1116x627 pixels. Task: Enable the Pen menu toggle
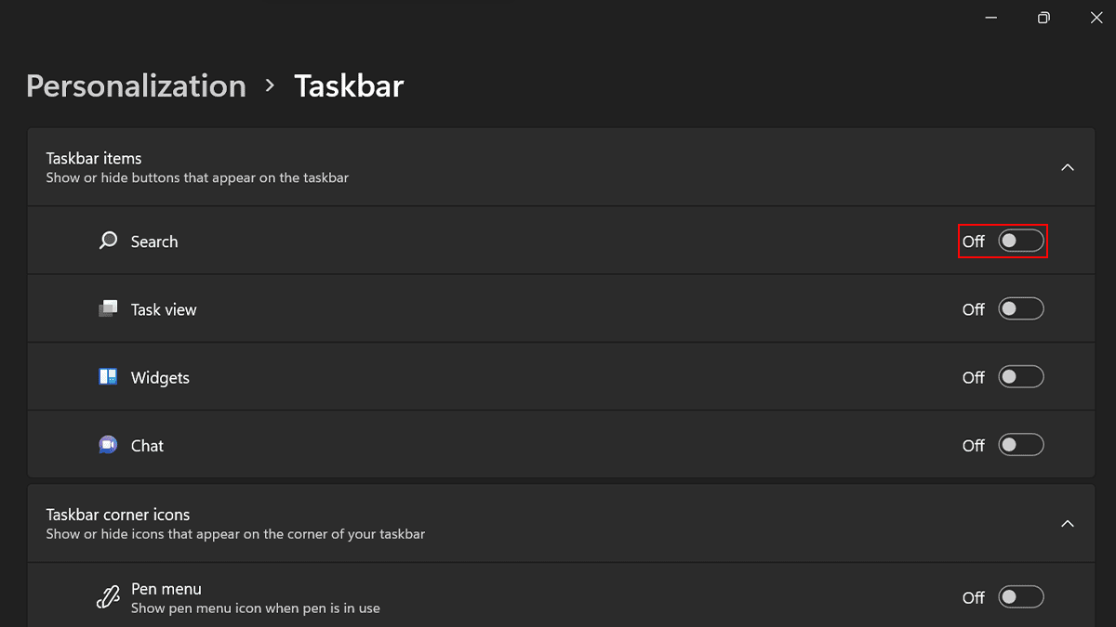[x=1020, y=597]
